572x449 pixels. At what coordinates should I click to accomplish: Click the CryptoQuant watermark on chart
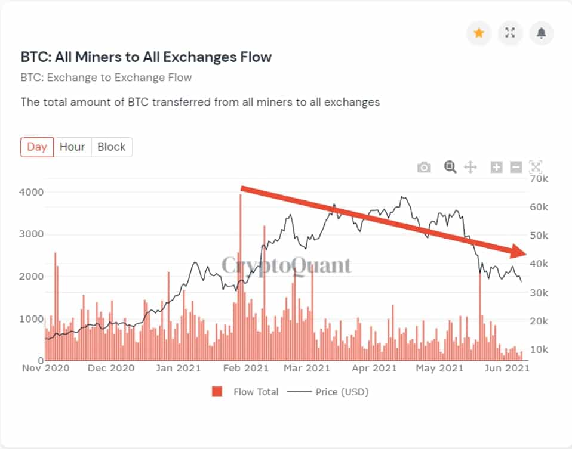pyautogui.click(x=287, y=265)
